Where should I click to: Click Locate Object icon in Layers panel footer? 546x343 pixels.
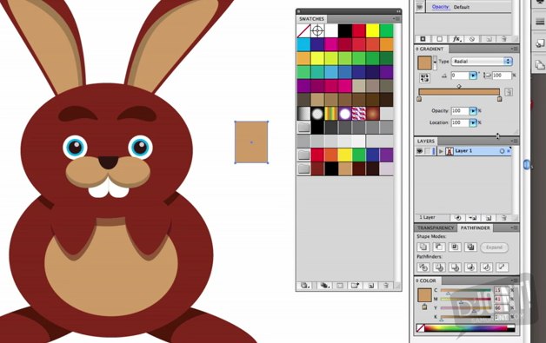coord(458,218)
